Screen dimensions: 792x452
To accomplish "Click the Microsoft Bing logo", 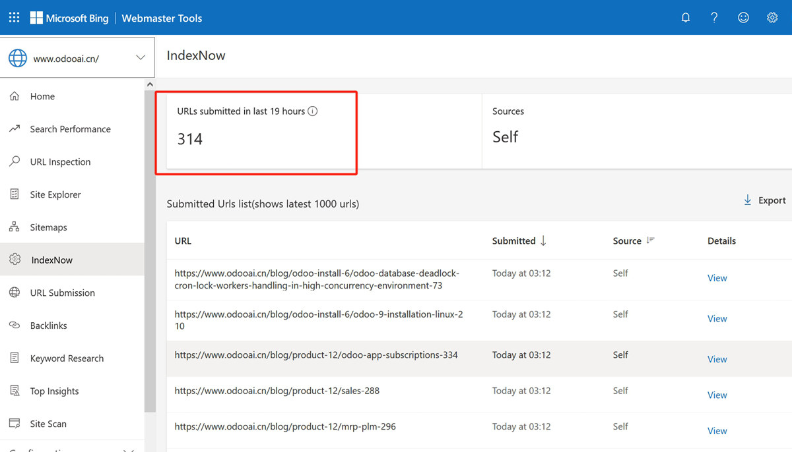I will pos(69,18).
